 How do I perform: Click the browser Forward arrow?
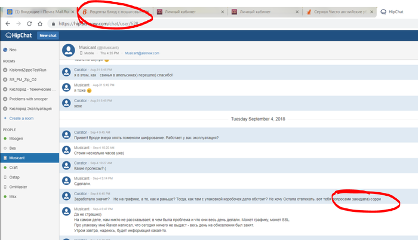click(x=19, y=24)
